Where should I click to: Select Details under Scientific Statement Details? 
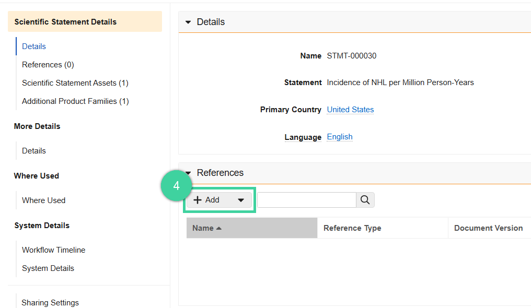[33, 46]
